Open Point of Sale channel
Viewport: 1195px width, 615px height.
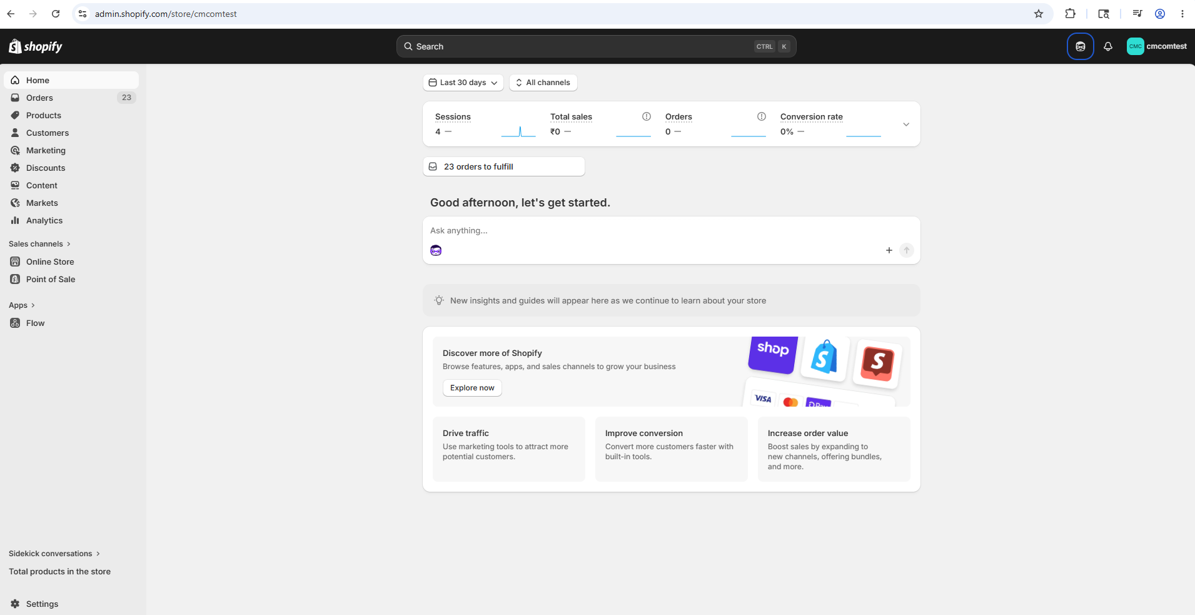(x=71, y=279)
